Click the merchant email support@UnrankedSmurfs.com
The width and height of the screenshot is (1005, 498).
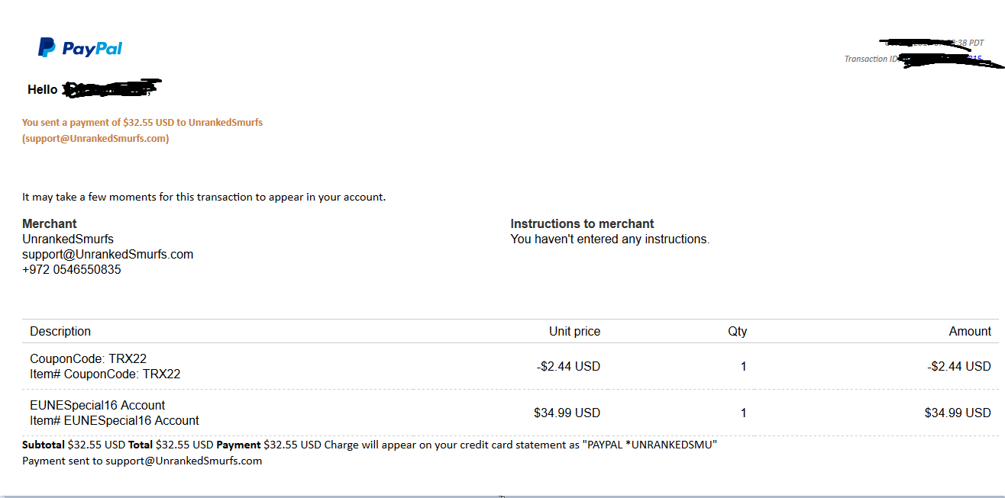pos(108,255)
